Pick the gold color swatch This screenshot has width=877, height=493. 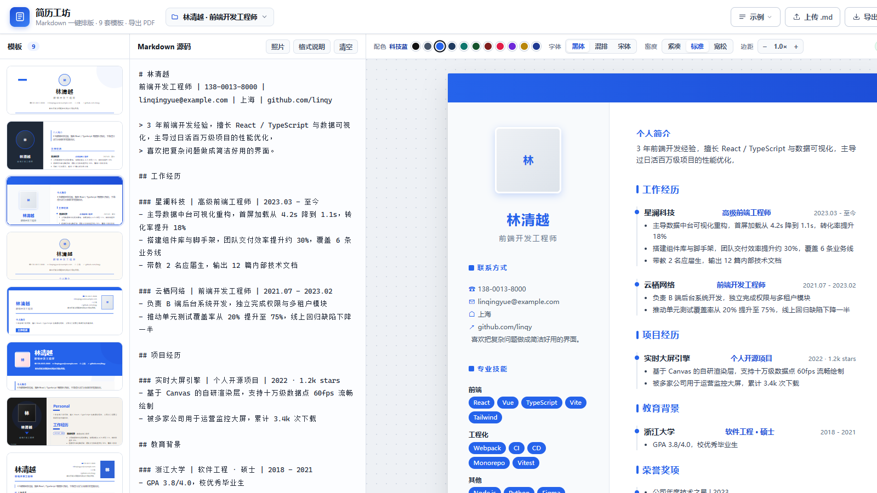pyautogui.click(x=524, y=47)
